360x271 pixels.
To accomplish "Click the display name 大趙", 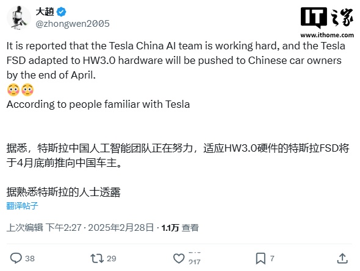I will point(45,12).
